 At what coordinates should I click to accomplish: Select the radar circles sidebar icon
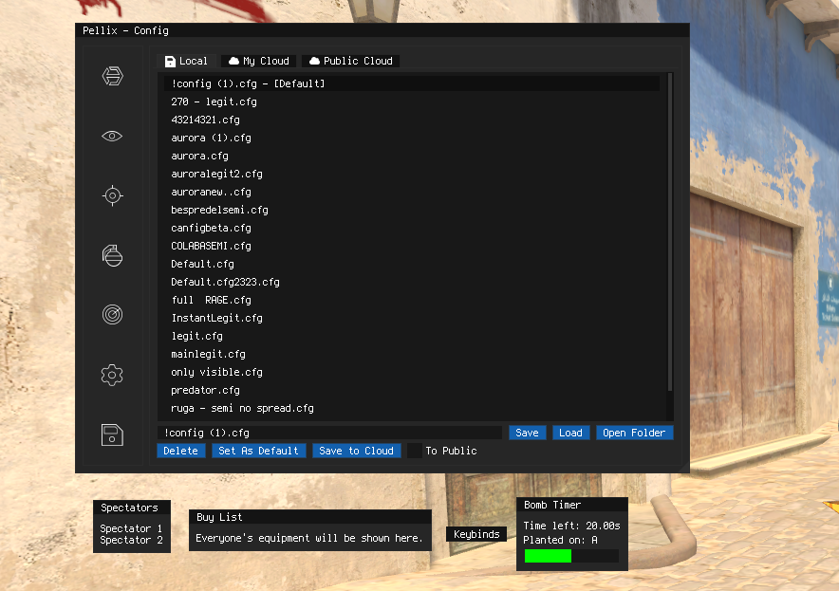(x=112, y=315)
